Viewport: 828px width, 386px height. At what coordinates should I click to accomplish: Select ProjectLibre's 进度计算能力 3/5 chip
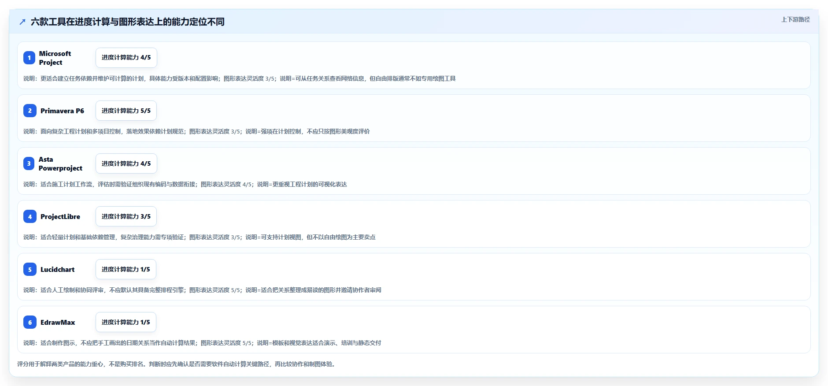point(126,216)
